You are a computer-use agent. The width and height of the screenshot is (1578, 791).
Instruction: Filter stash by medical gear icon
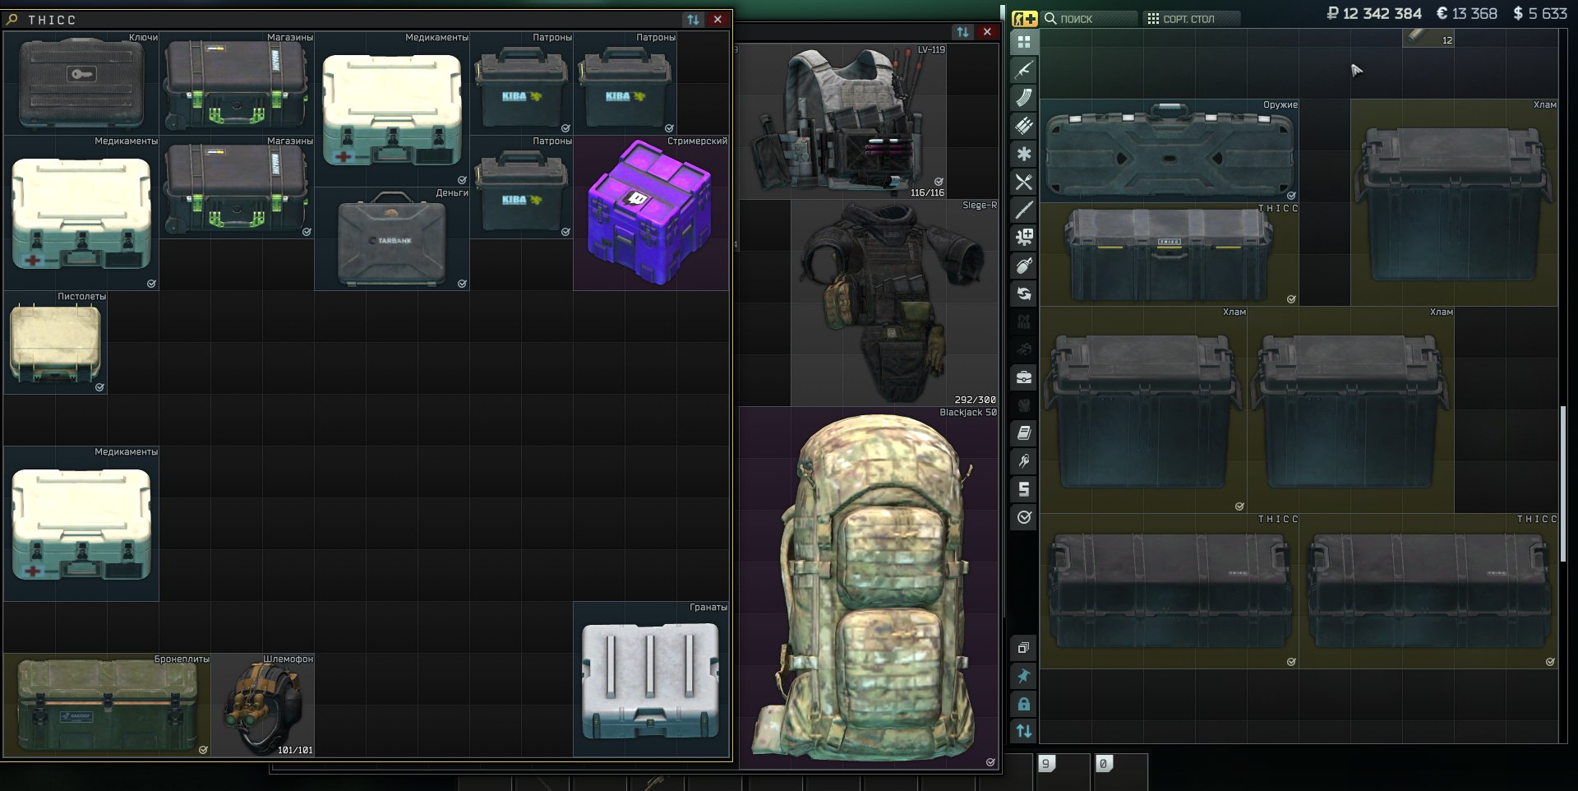click(1023, 238)
